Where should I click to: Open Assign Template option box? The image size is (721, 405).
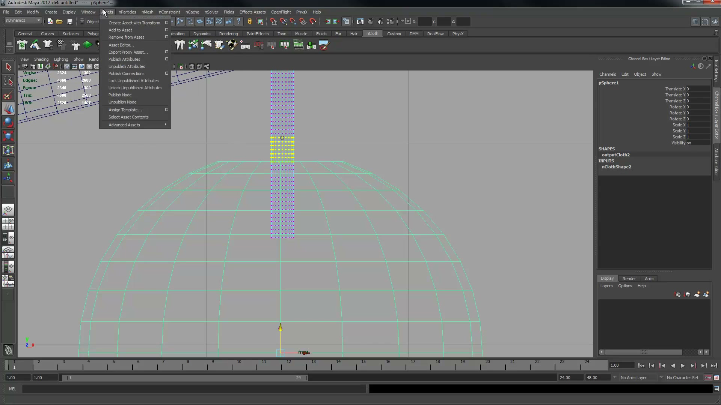pyautogui.click(x=167, y=110)
